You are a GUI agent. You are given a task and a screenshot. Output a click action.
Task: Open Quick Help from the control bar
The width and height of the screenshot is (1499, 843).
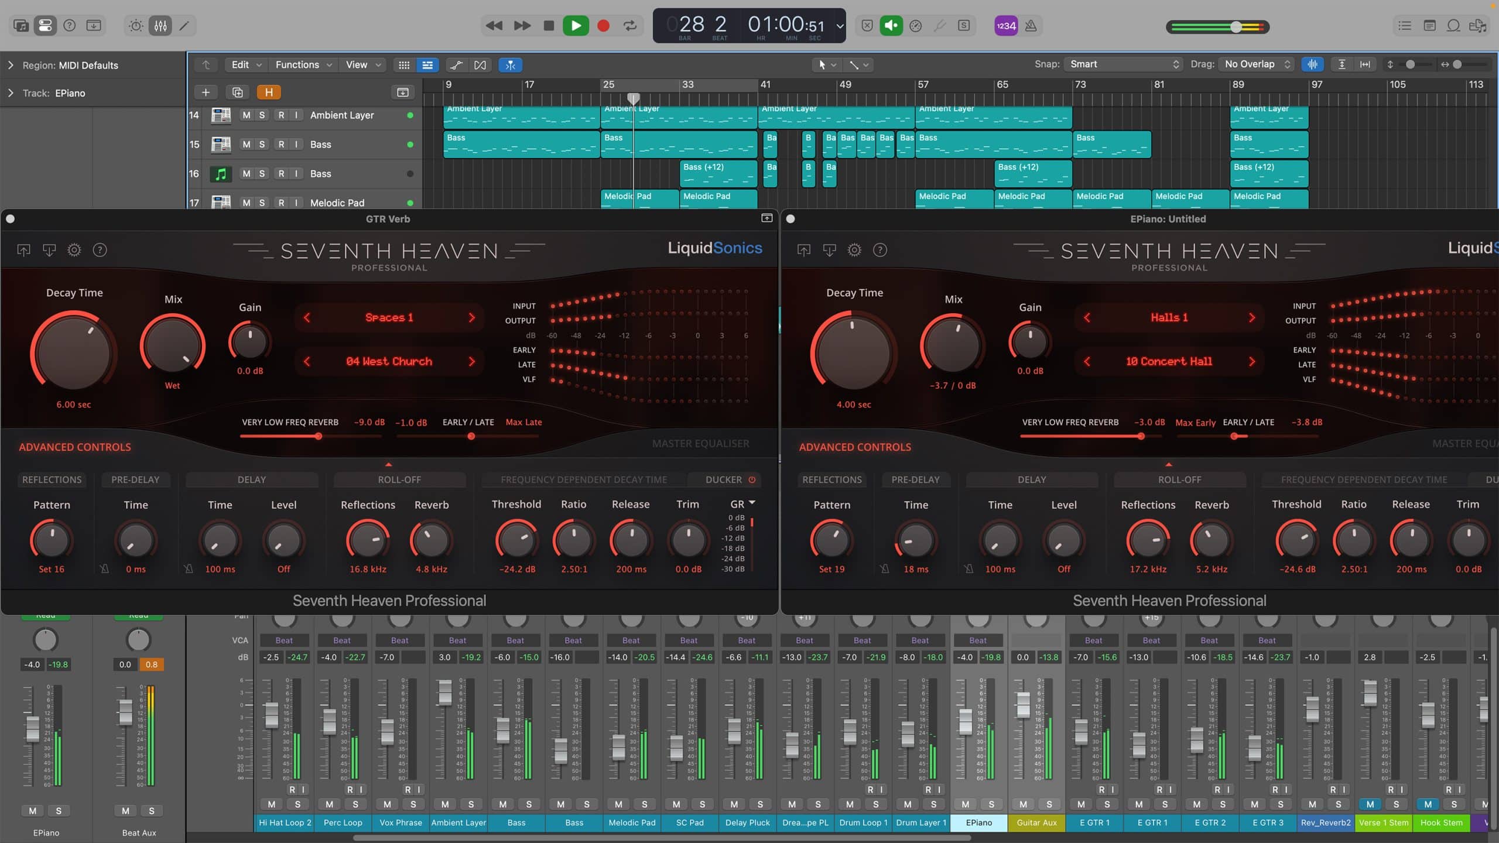tap(69, 26)
